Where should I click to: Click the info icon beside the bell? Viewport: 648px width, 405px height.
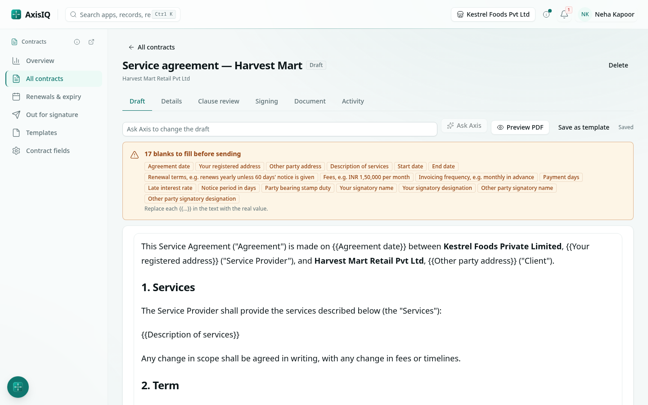(546, 14)
